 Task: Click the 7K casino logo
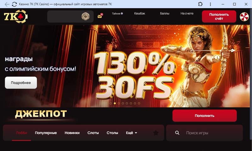pos(16,16)
